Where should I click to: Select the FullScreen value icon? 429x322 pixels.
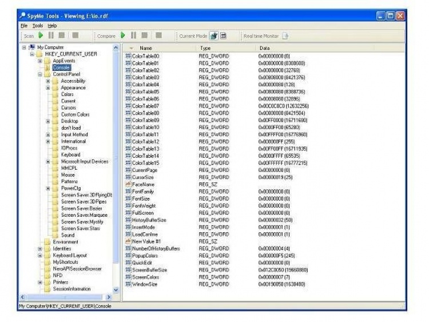click(128, 213)
